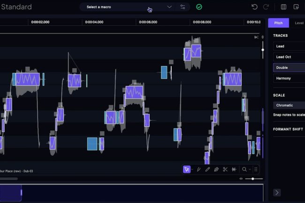305x203 pixels.
Task: Select the Harmony track
Action: [x=289, y=78]
